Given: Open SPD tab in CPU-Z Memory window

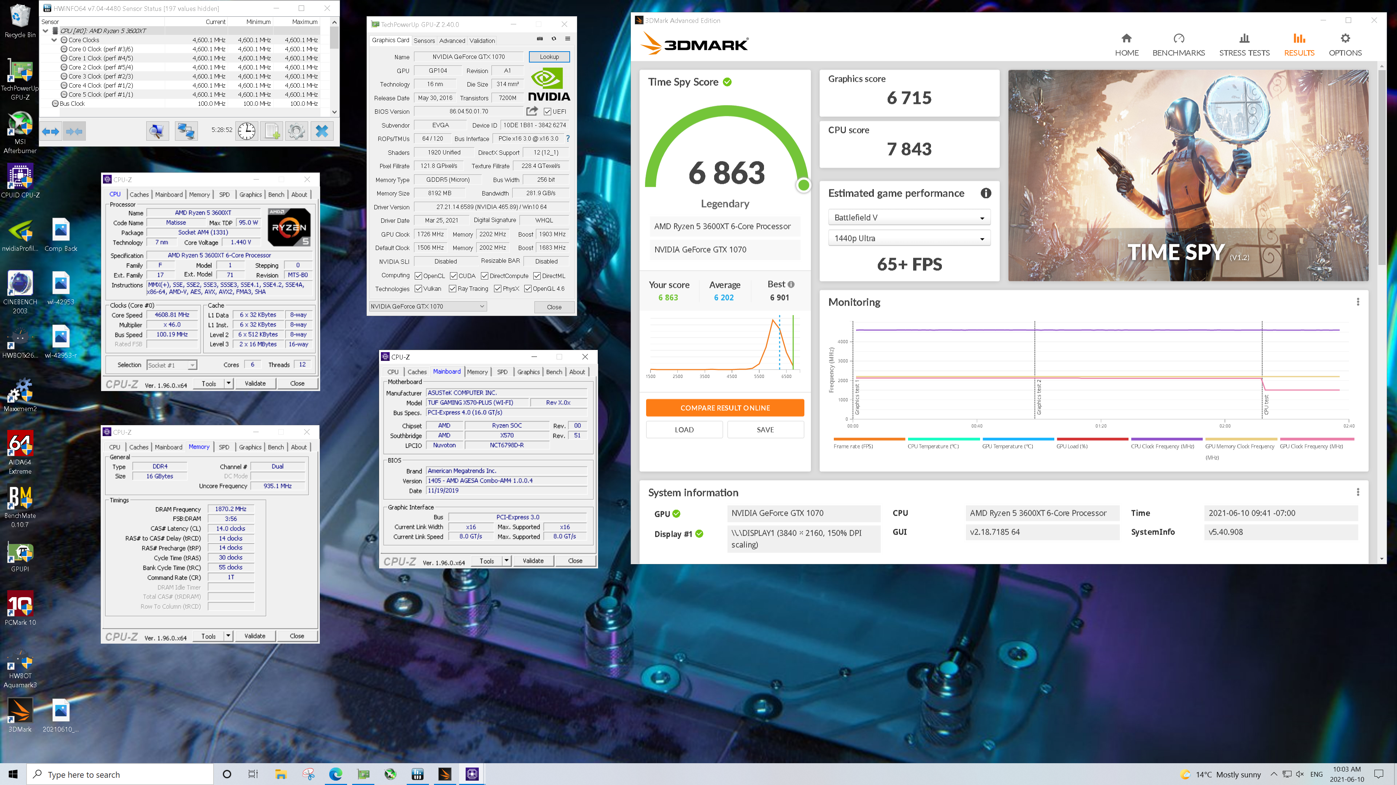Looking at the screenshot, I should click(224, 447).
